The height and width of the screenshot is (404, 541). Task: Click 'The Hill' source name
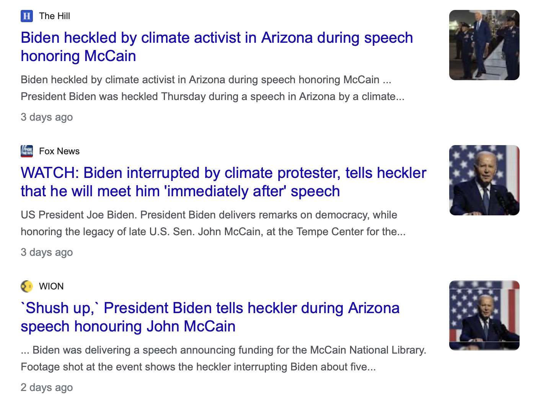click(54, 16)
